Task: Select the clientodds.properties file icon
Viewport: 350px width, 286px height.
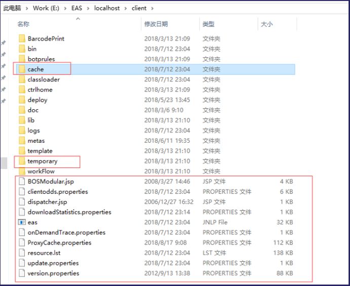Action: (x=22, y=192)
